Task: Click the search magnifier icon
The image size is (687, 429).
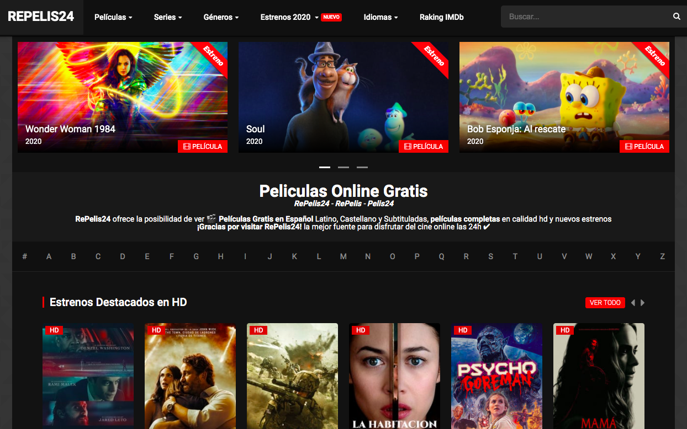Action: 677,17
